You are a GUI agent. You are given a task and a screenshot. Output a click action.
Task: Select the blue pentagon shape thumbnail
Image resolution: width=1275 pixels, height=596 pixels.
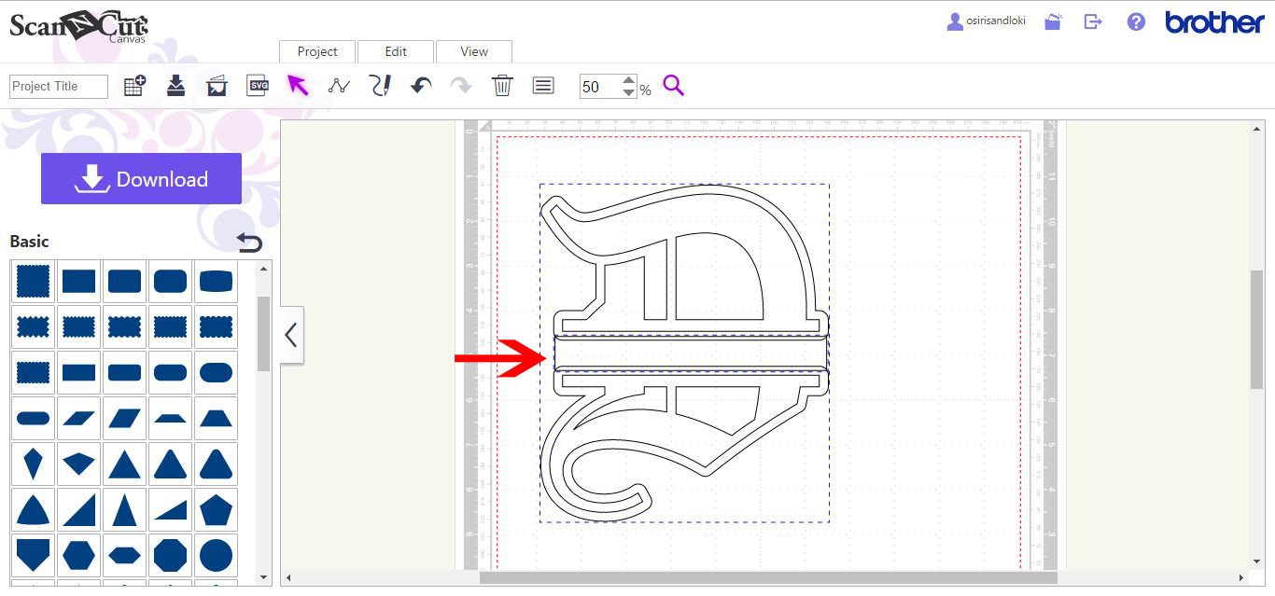coord(216,509)
